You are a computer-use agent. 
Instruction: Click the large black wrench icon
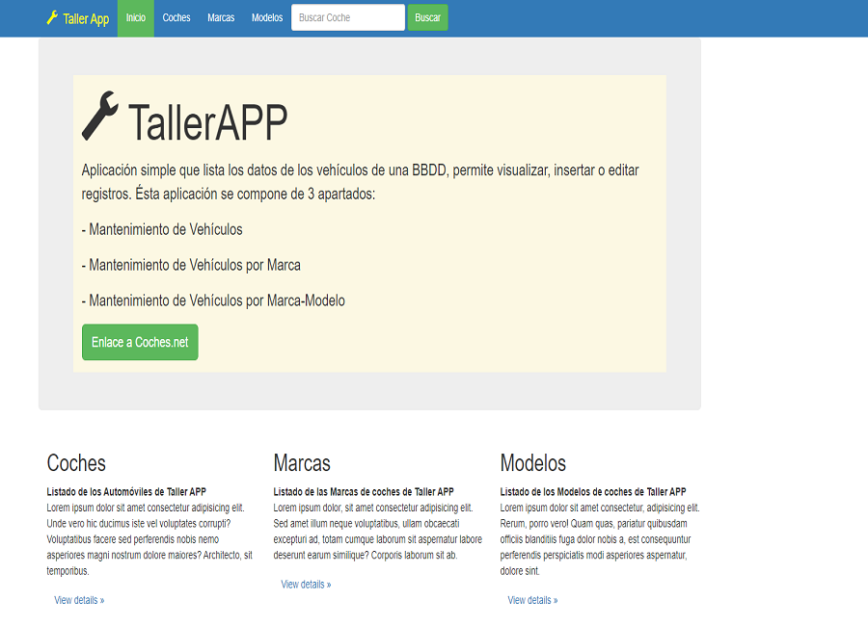point(100,116)
